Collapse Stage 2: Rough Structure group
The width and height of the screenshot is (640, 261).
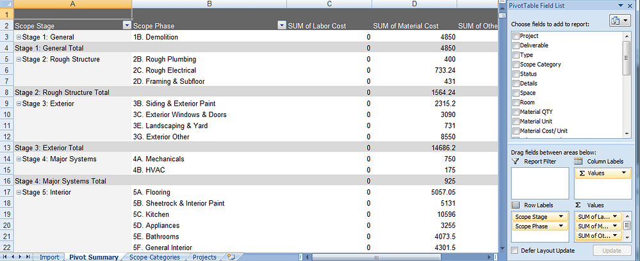19,59
